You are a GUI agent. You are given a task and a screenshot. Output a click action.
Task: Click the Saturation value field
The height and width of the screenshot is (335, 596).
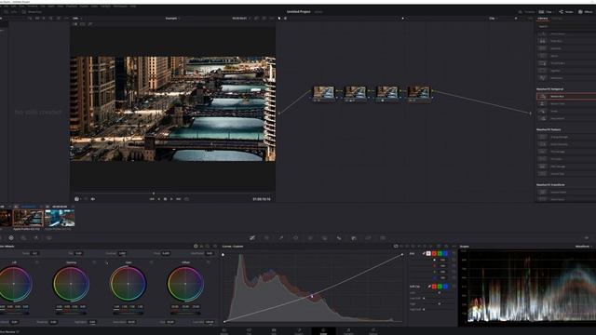tap(131, 322)
